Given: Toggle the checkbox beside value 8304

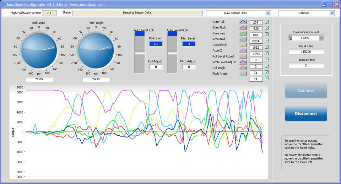Looking at the screenshot, I should point(267,41).
